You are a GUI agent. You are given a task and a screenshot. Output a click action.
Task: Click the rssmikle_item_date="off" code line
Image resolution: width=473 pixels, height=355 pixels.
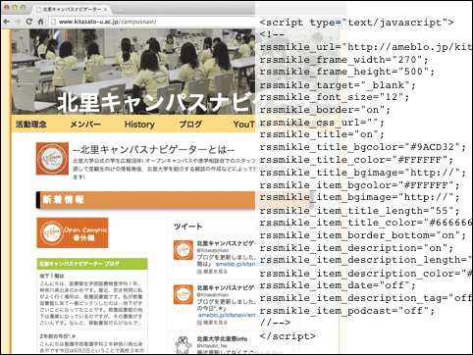point(338,285)
